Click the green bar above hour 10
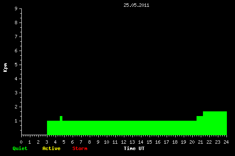 [x=106, y=128]
